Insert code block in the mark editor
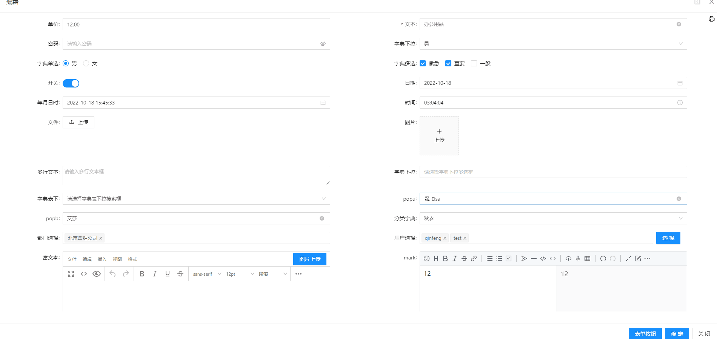The height and width of the screenshot is (339, 717). click(x=543, y=258)
